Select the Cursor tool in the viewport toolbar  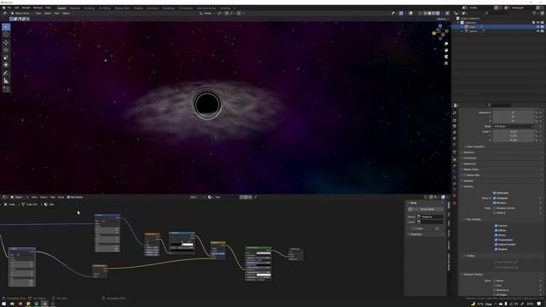click(6, 34)
